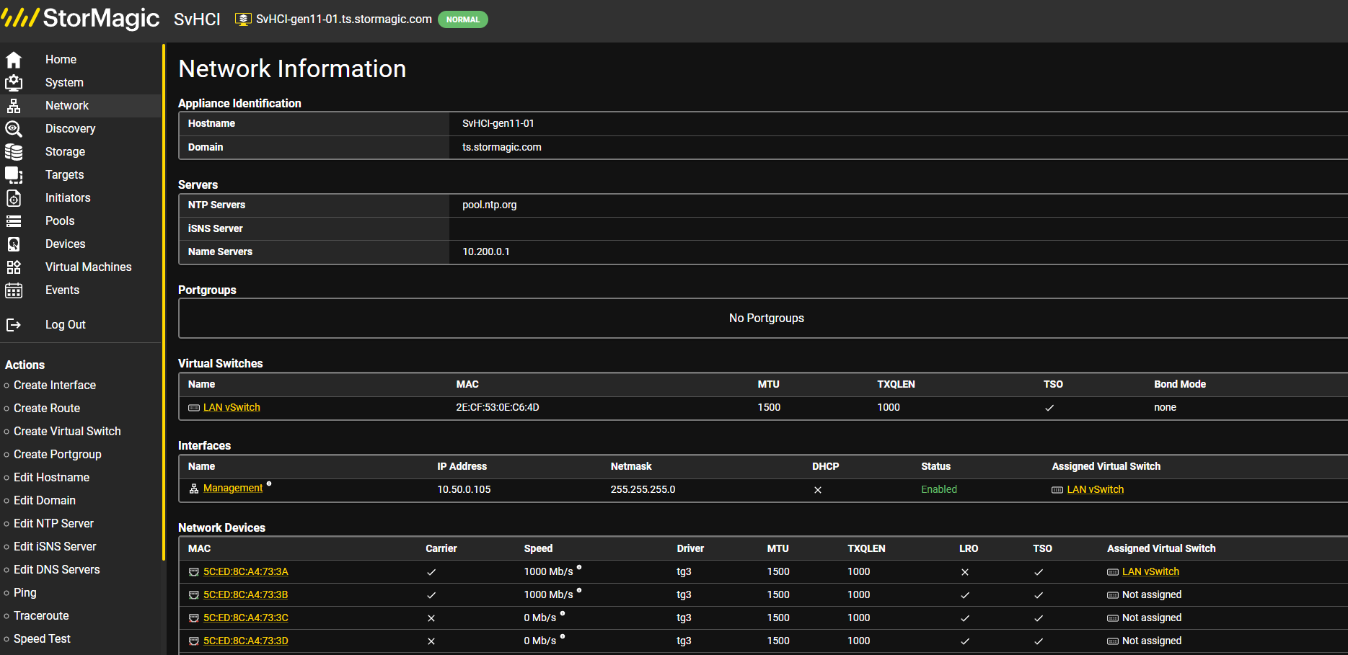Click the Edit NTP Server action
This screenshot has height=655, width=1348.
point(53,524)
